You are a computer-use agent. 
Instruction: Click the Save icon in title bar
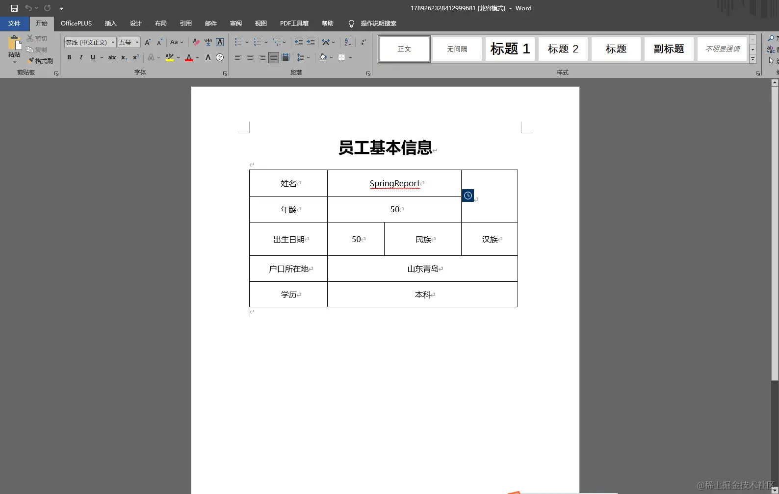tap(14, 8)
